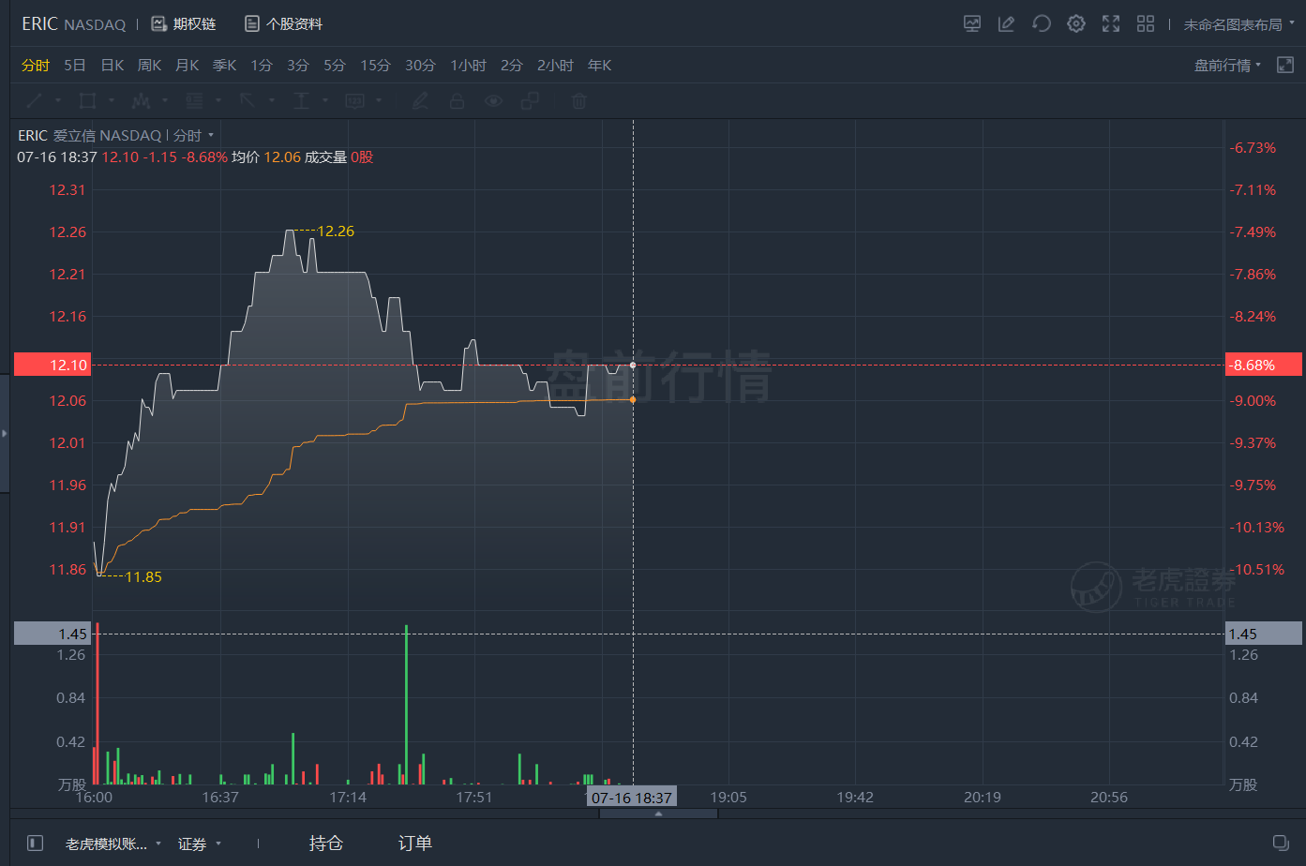Open the multi-chart grid layout icon
This screenshot has height=866, width=1306.
[1146, 23]
